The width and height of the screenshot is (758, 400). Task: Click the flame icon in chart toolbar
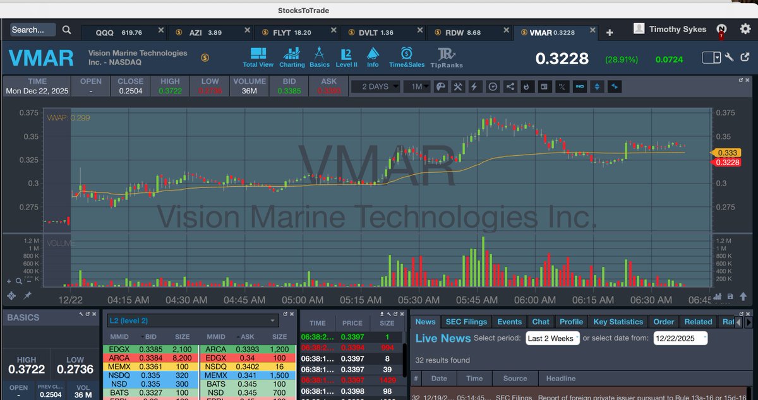coord(527,86)
